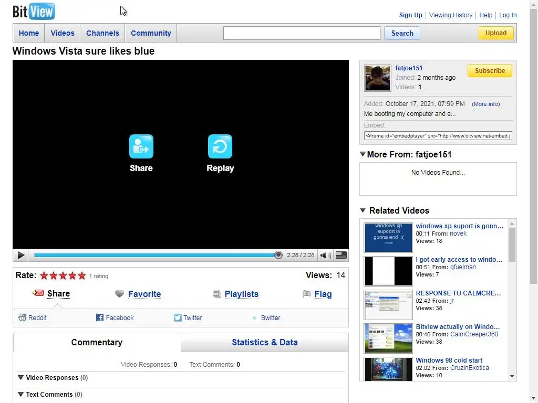Click the Sign Up link
538x403 pixels.
(x=410, y=15)
